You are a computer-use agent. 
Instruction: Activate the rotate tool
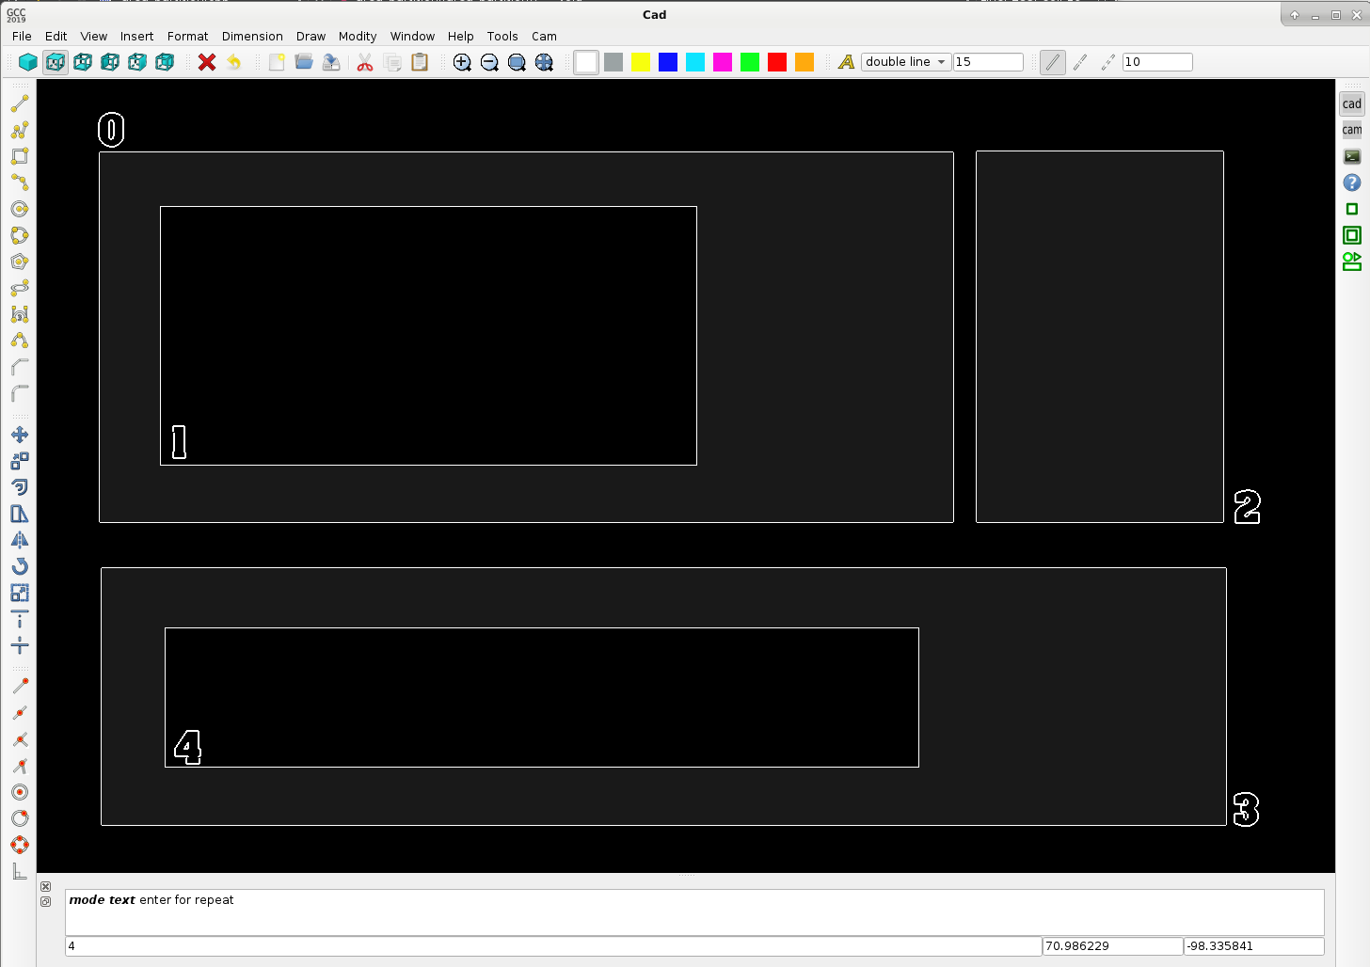20,566
